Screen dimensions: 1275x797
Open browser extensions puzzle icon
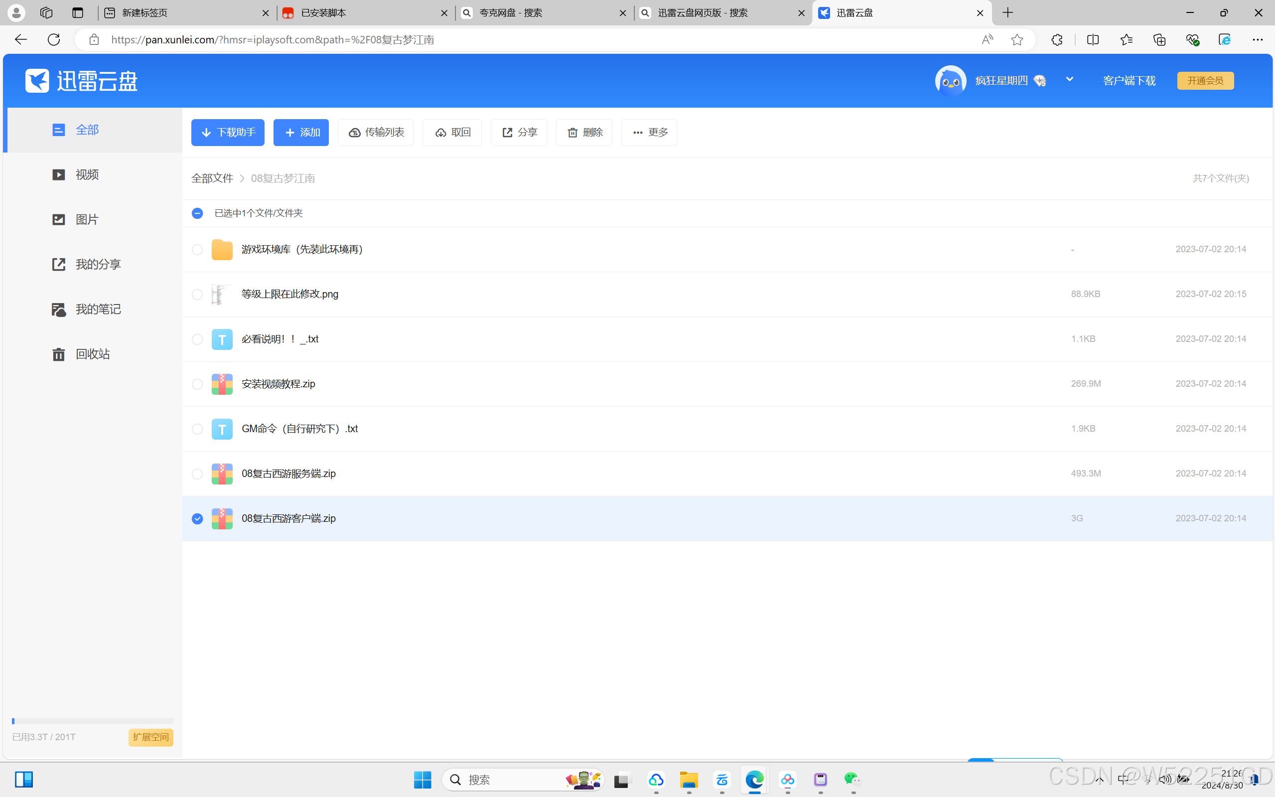(1056, 39)
